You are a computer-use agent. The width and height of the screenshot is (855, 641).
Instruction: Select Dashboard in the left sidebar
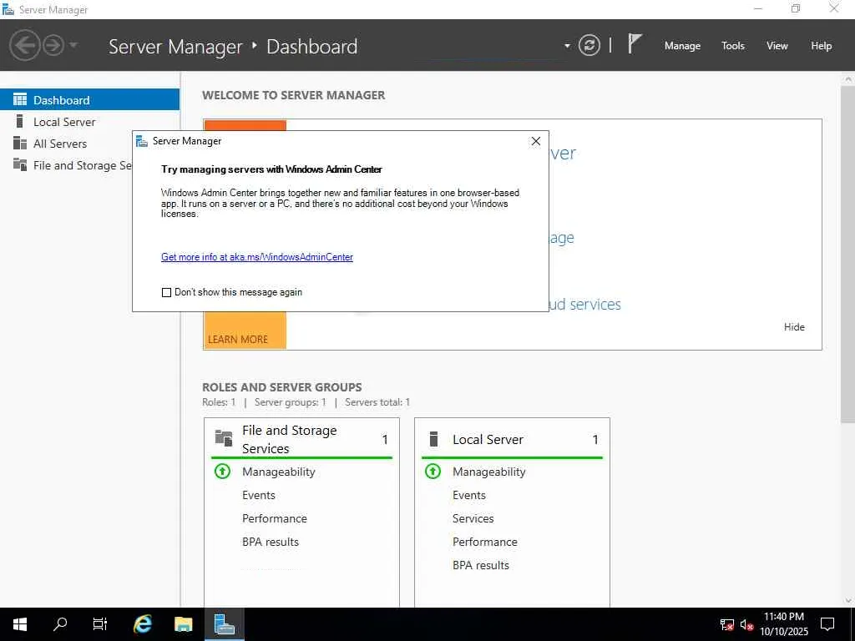[89, 100]
